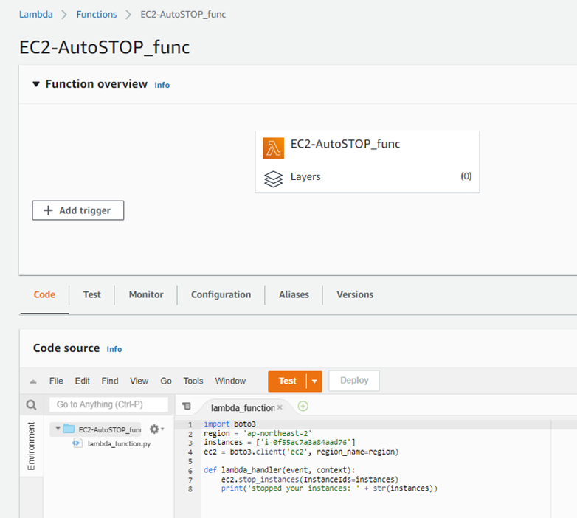
Task: Click the instances ID code line
Action: [x=280, y=442]
